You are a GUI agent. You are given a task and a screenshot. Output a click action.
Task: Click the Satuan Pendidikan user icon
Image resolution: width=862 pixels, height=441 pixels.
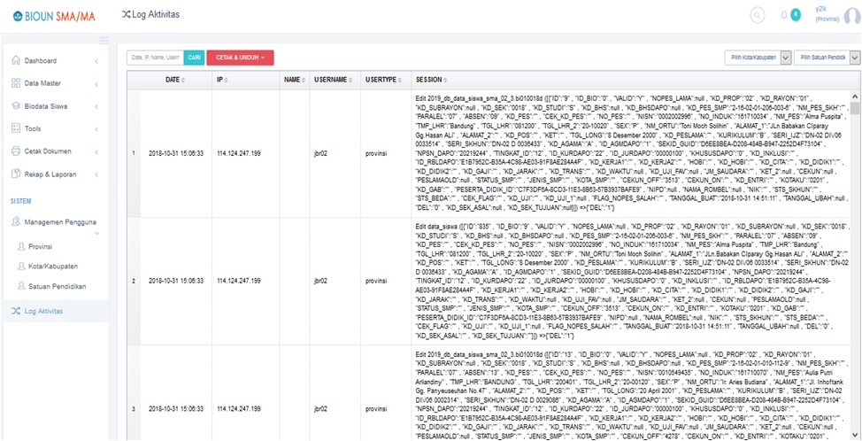21,286
